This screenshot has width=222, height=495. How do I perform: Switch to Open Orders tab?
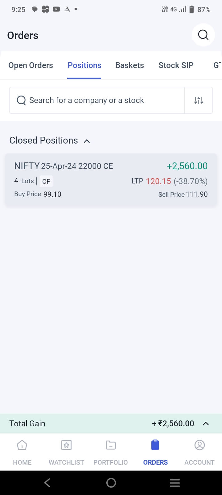pyautogui.click(x=31, y=65)
